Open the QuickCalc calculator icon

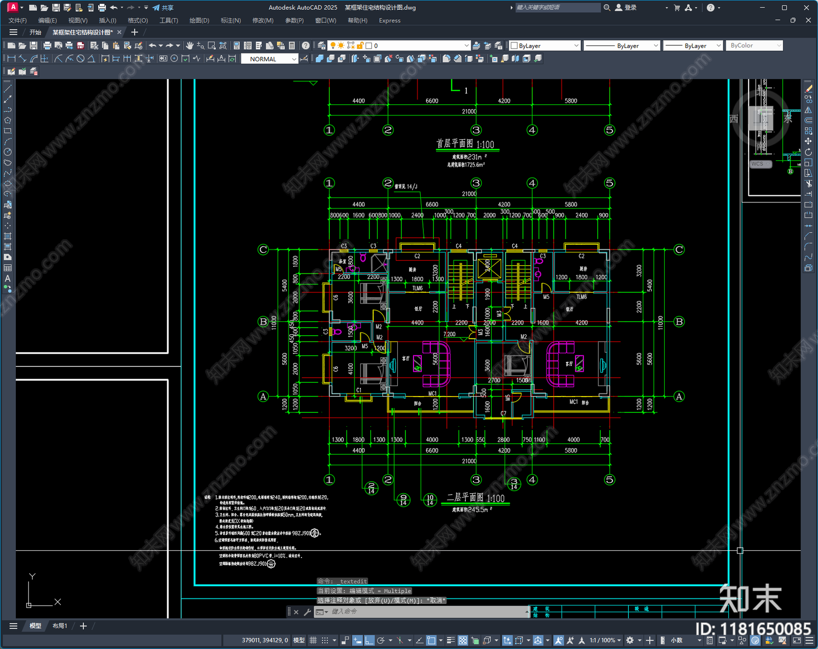[x=292, y=45]
